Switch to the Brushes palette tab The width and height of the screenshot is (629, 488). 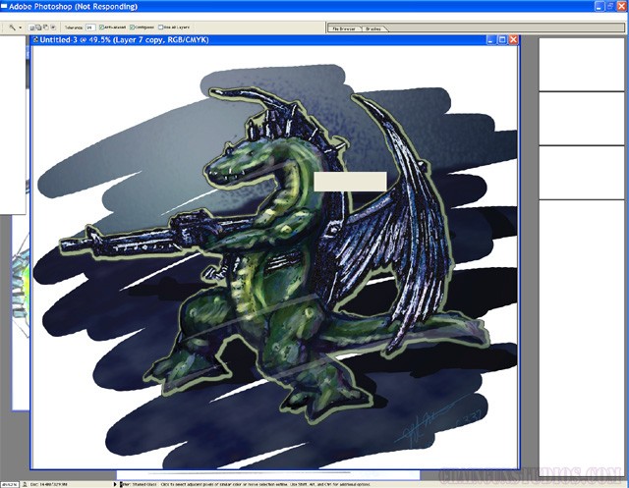[373, 29]
